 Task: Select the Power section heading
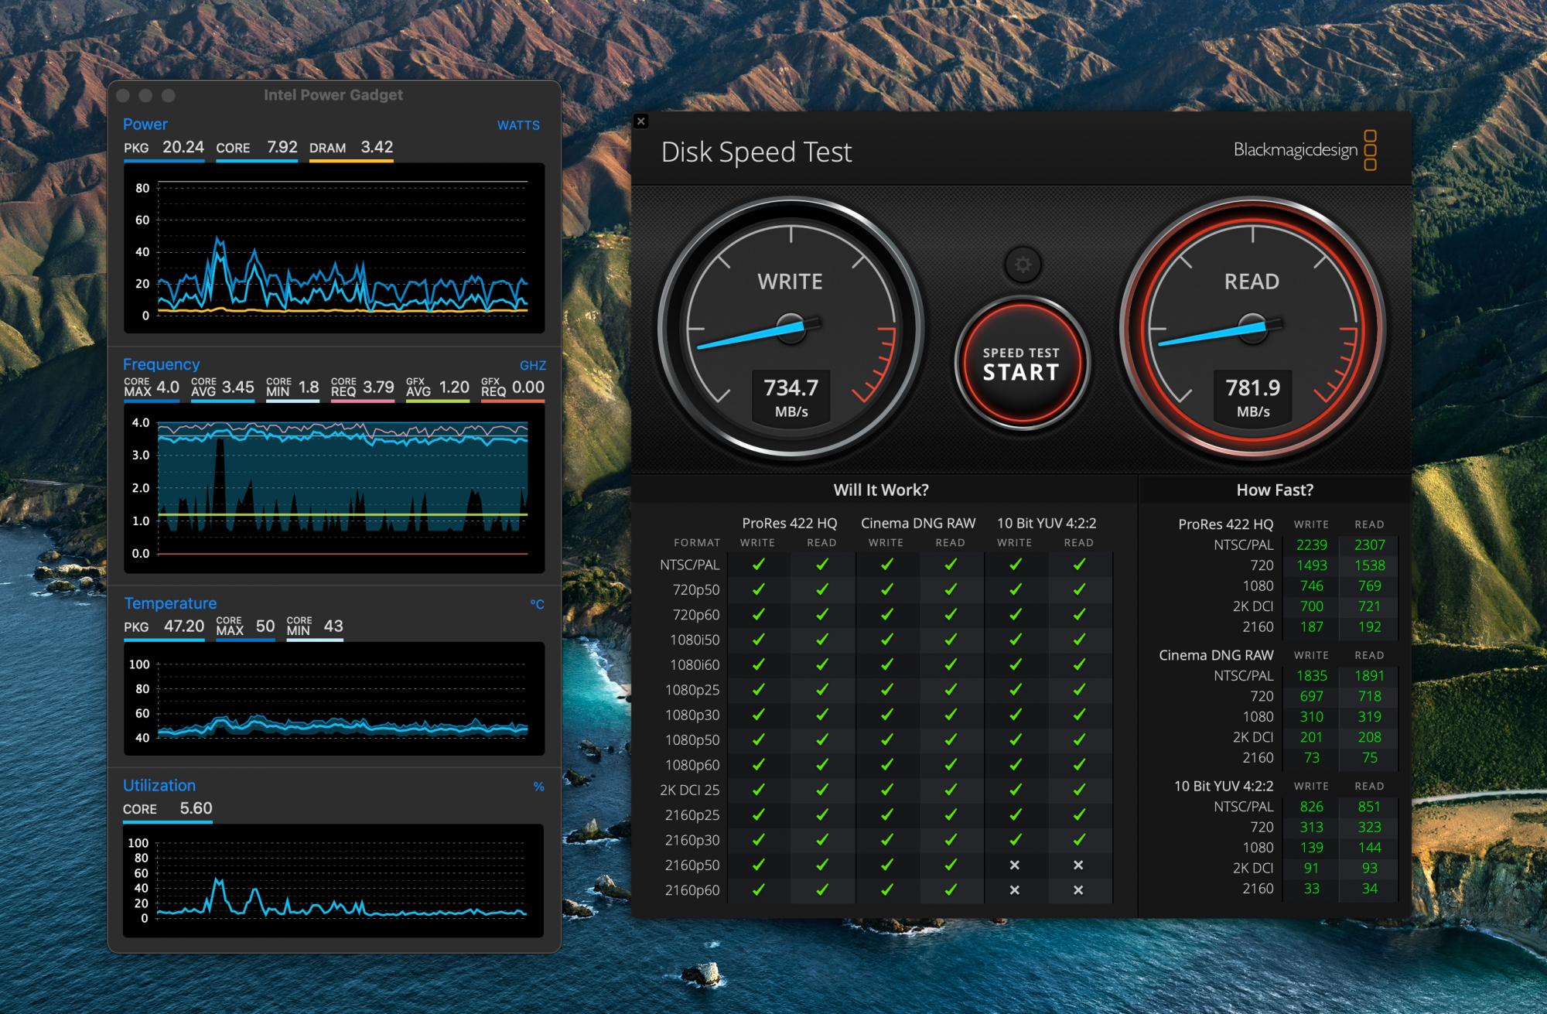click(x=145, y=125)
